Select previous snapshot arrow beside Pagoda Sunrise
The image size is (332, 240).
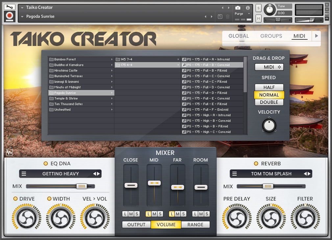pyautogui.click(x=205, y=16)
